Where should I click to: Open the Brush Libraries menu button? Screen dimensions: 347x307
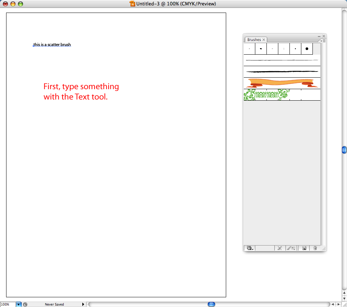[x=250, y=248]
